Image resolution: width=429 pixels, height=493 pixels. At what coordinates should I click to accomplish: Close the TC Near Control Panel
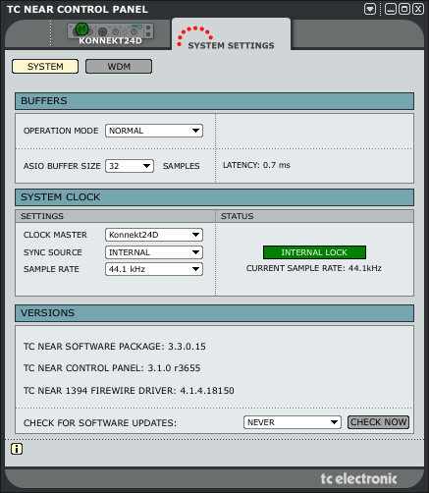pos(418,9)
